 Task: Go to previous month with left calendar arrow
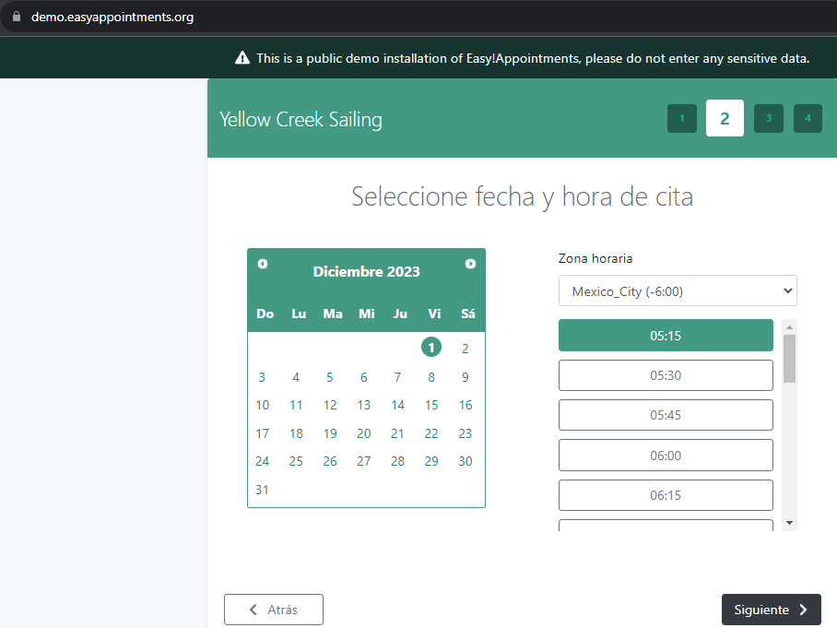point(262,263)
